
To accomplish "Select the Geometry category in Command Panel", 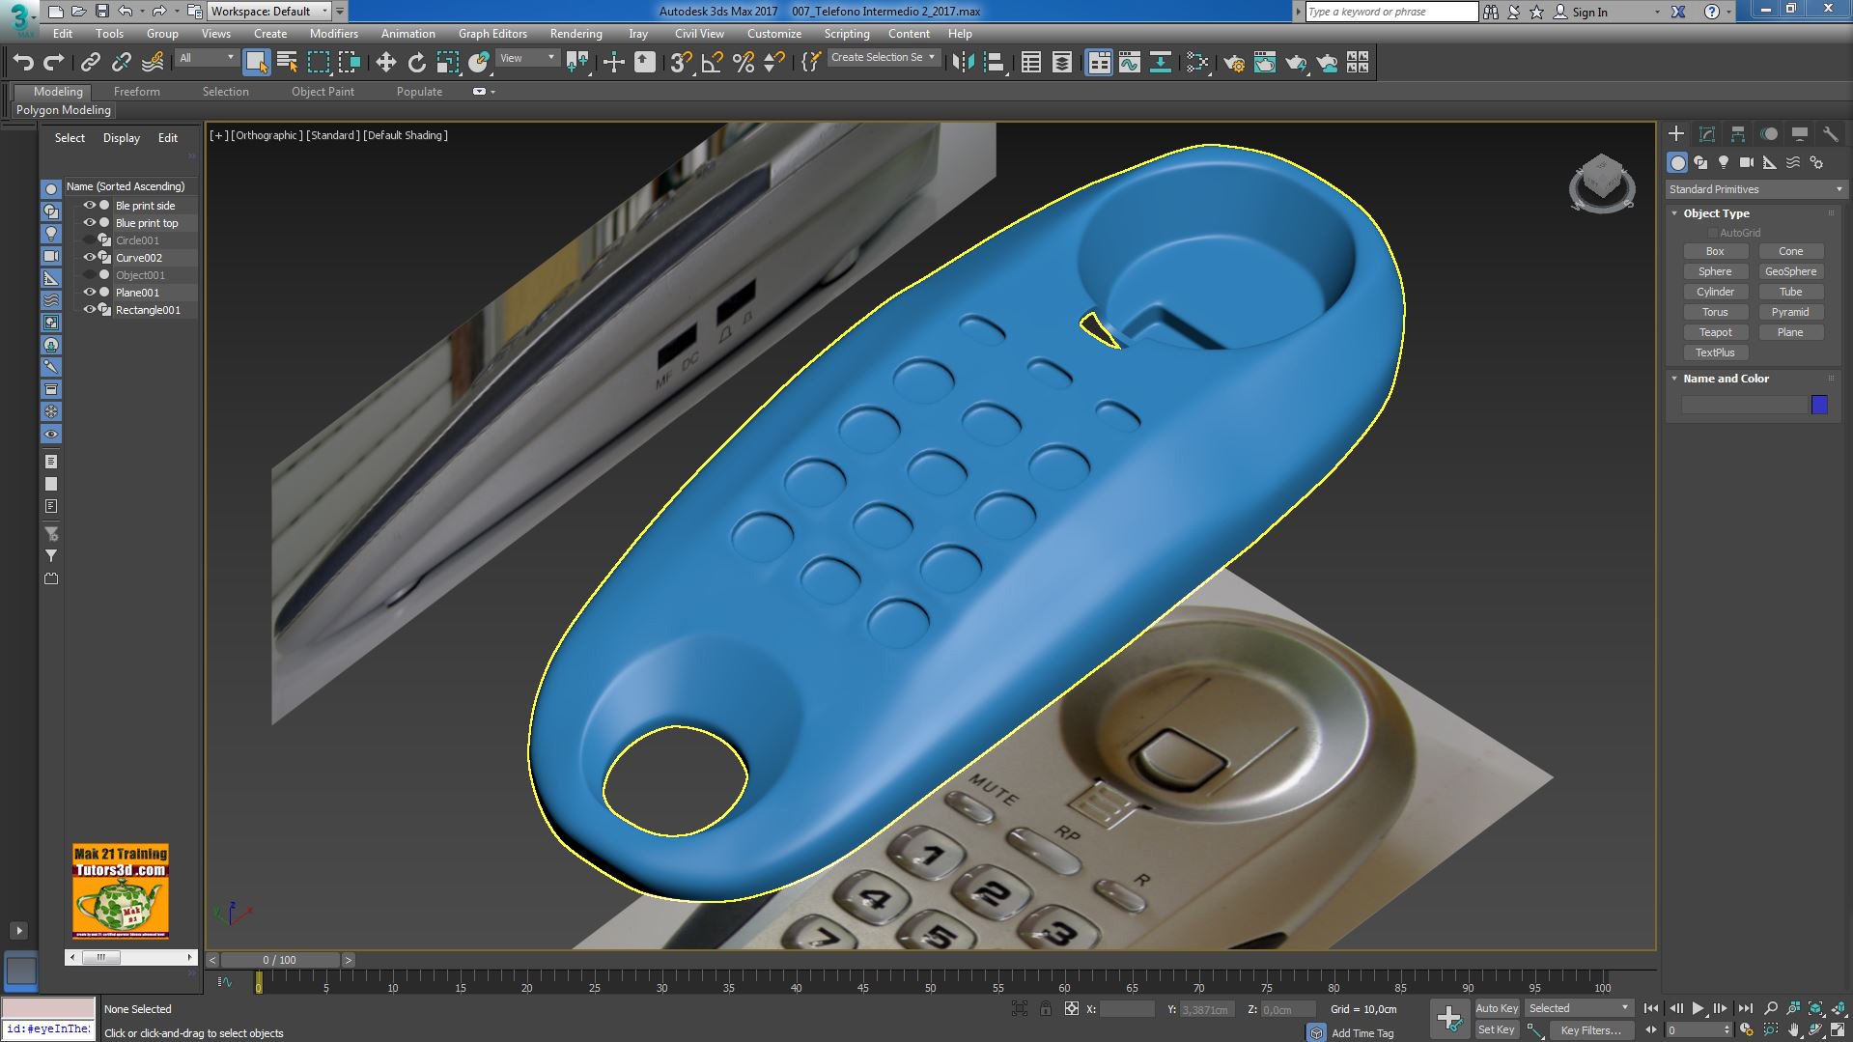I will pyautogui.click(x=1678, y=162).
